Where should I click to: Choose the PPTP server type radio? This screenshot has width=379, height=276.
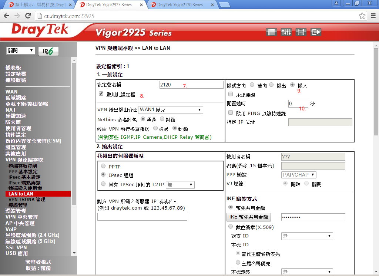[103, 166]
